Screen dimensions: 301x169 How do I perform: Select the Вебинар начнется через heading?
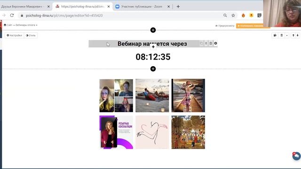(152, 44)
